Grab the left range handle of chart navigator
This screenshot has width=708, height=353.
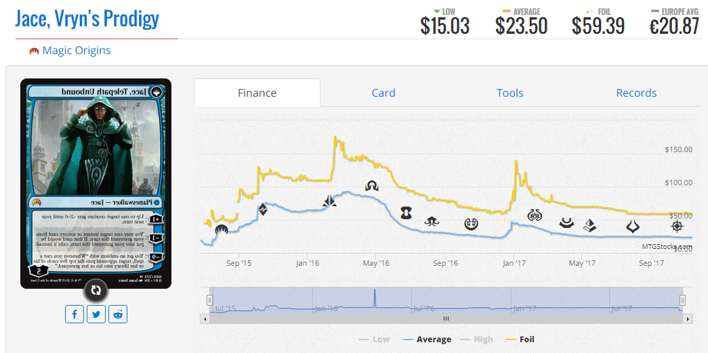pyautogui.click(x=209, y=300)
